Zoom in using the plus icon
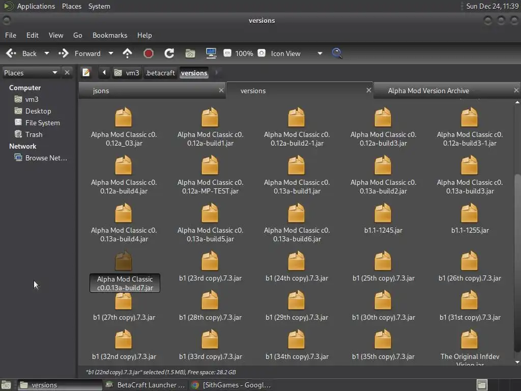521x391 pixels. (262, 53)
